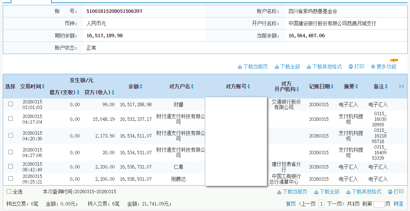Go to 首页 first page
This screenshot has width=410, height=211.
click(291, 204)
